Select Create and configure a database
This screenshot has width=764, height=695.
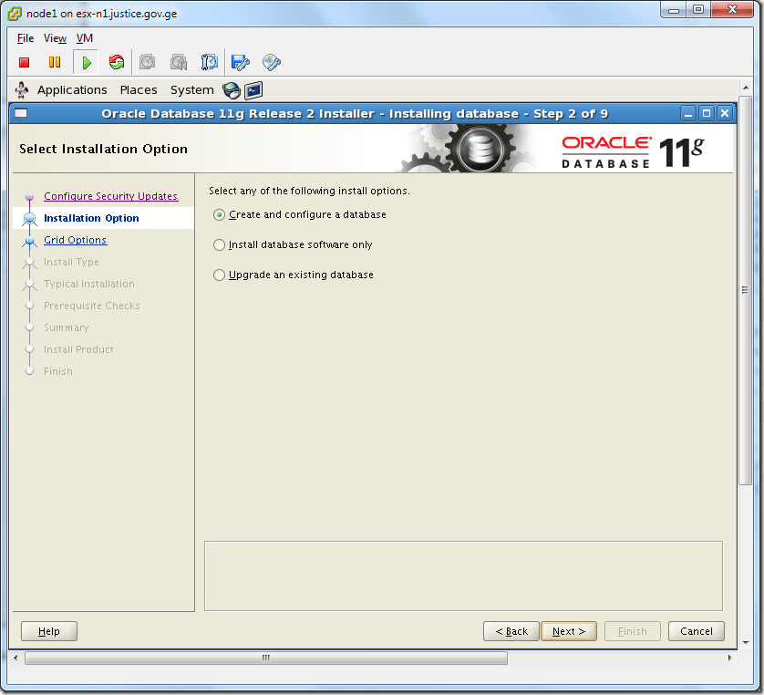pyautogui.click(x=218, y=214)
